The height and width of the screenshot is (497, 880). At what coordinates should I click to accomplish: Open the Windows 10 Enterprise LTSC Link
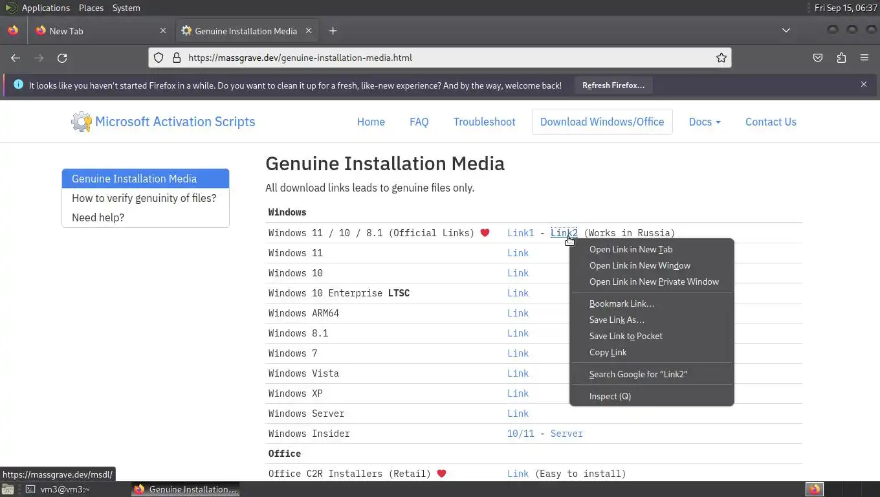tap(518, 293)
